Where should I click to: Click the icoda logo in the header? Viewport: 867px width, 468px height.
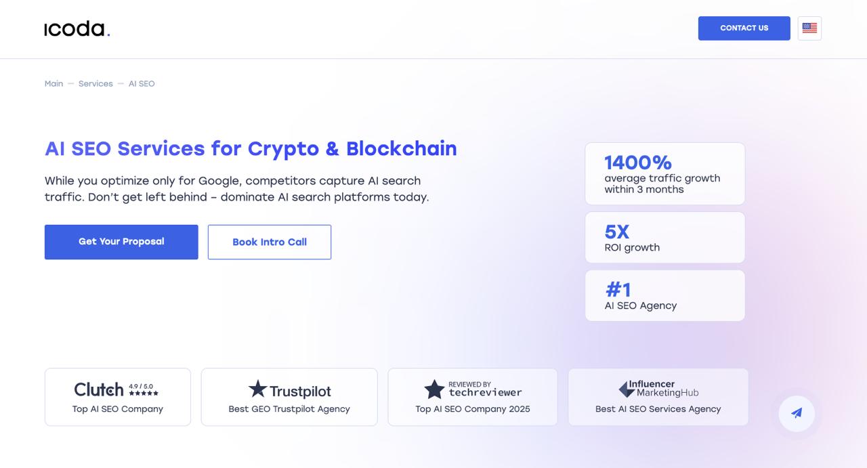tap(76, 28)
